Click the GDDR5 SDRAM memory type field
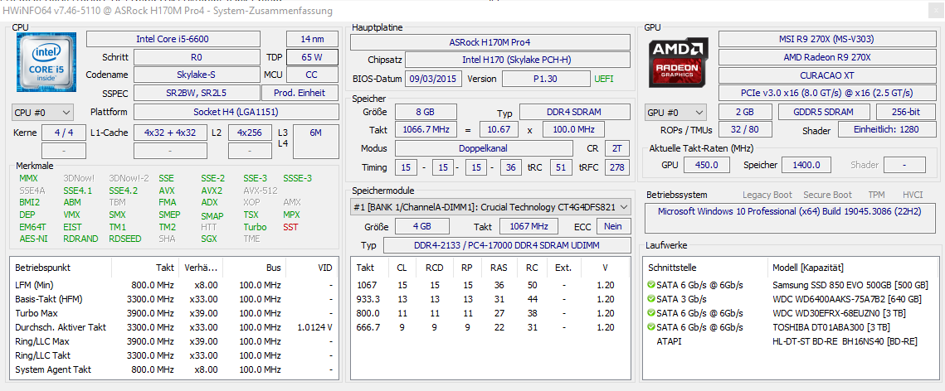 (824, 113)
